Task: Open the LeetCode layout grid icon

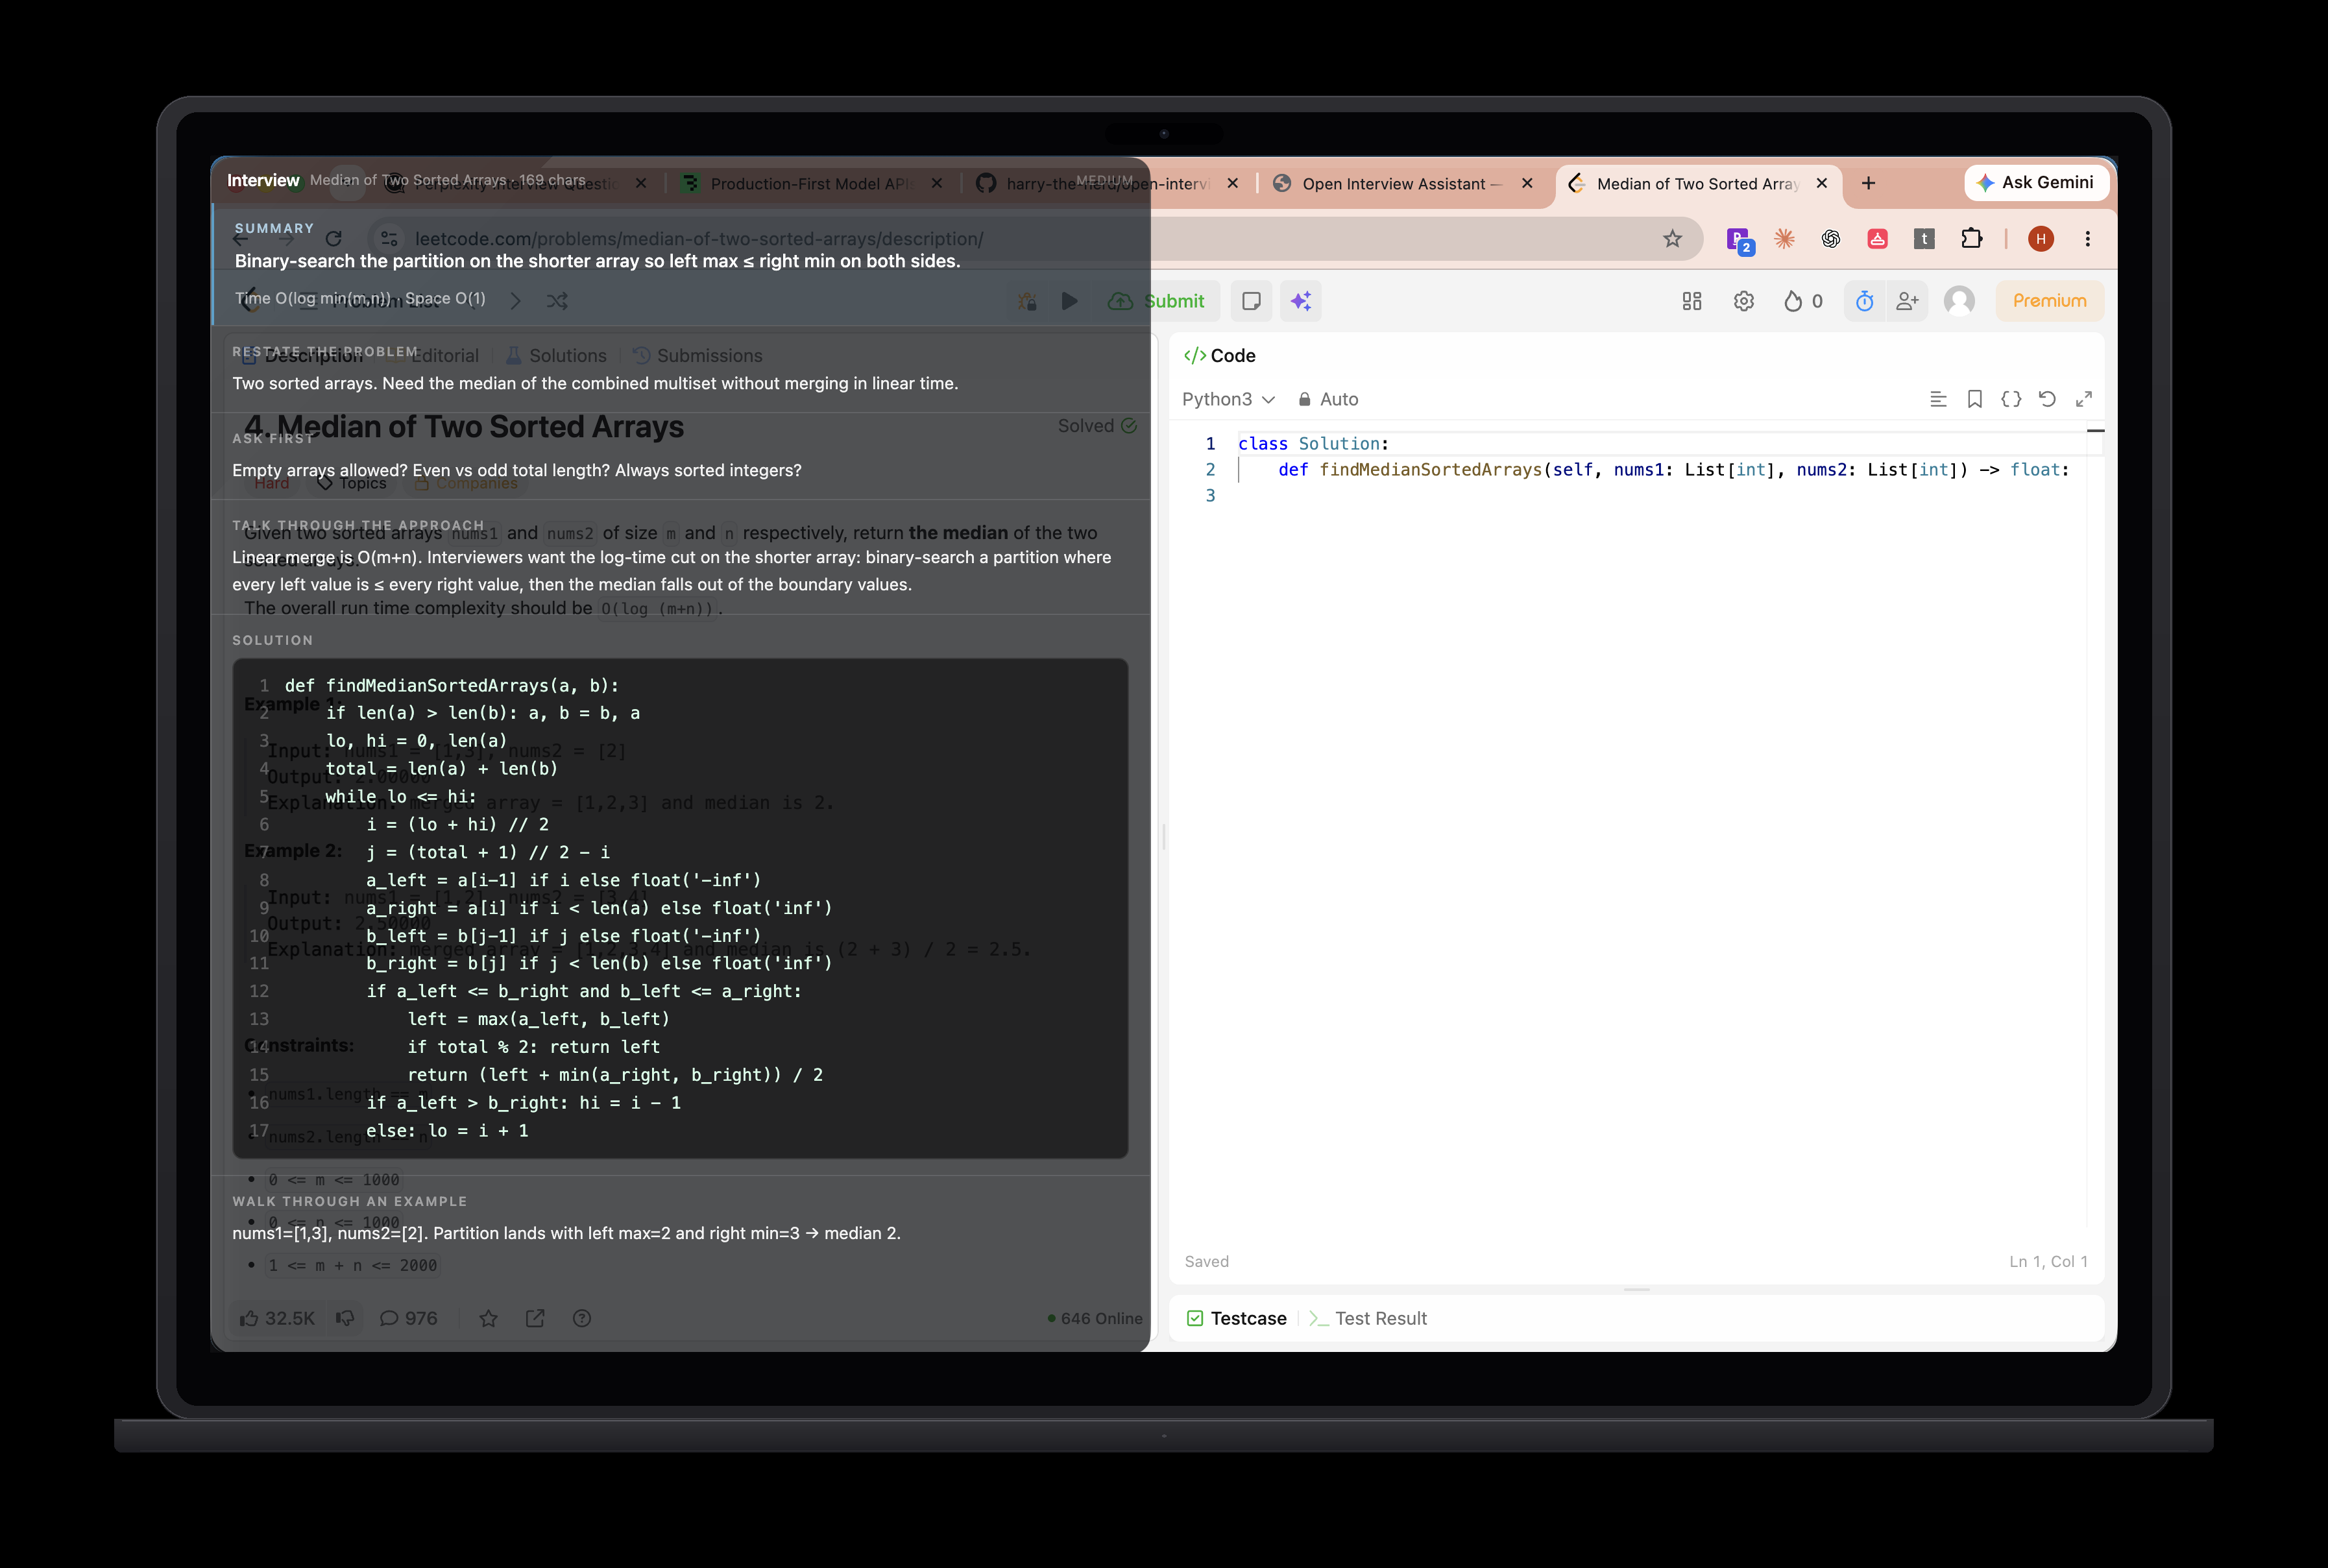Action: click(1692, 301)
